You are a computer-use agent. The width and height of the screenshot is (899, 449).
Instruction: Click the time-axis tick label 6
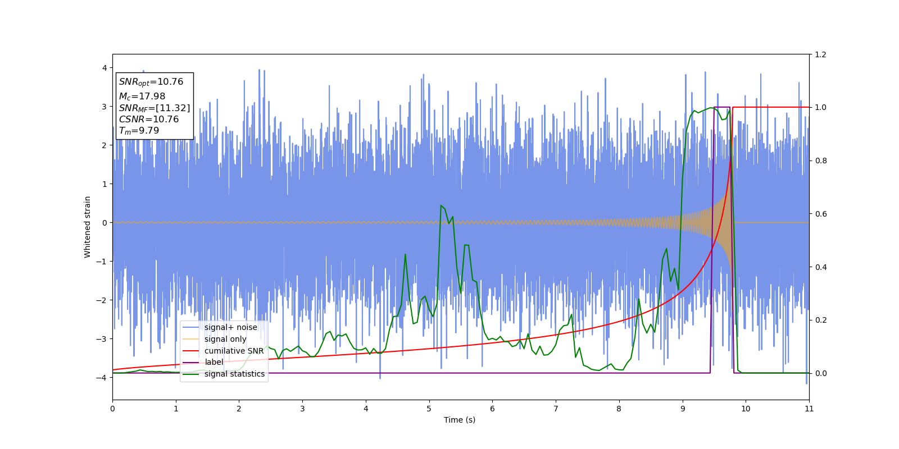tap(492, 409)
